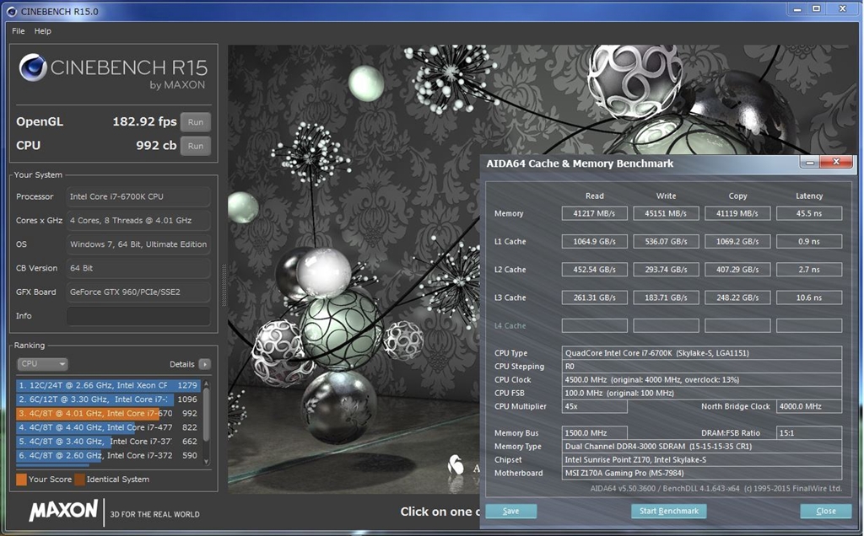The image size is (864, 536).
Task: Click the Identical System brown swatch
Action: [78, 480]
